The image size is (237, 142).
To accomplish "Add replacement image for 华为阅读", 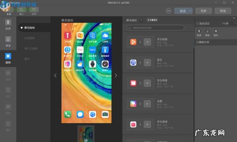I will coord(147,83).
